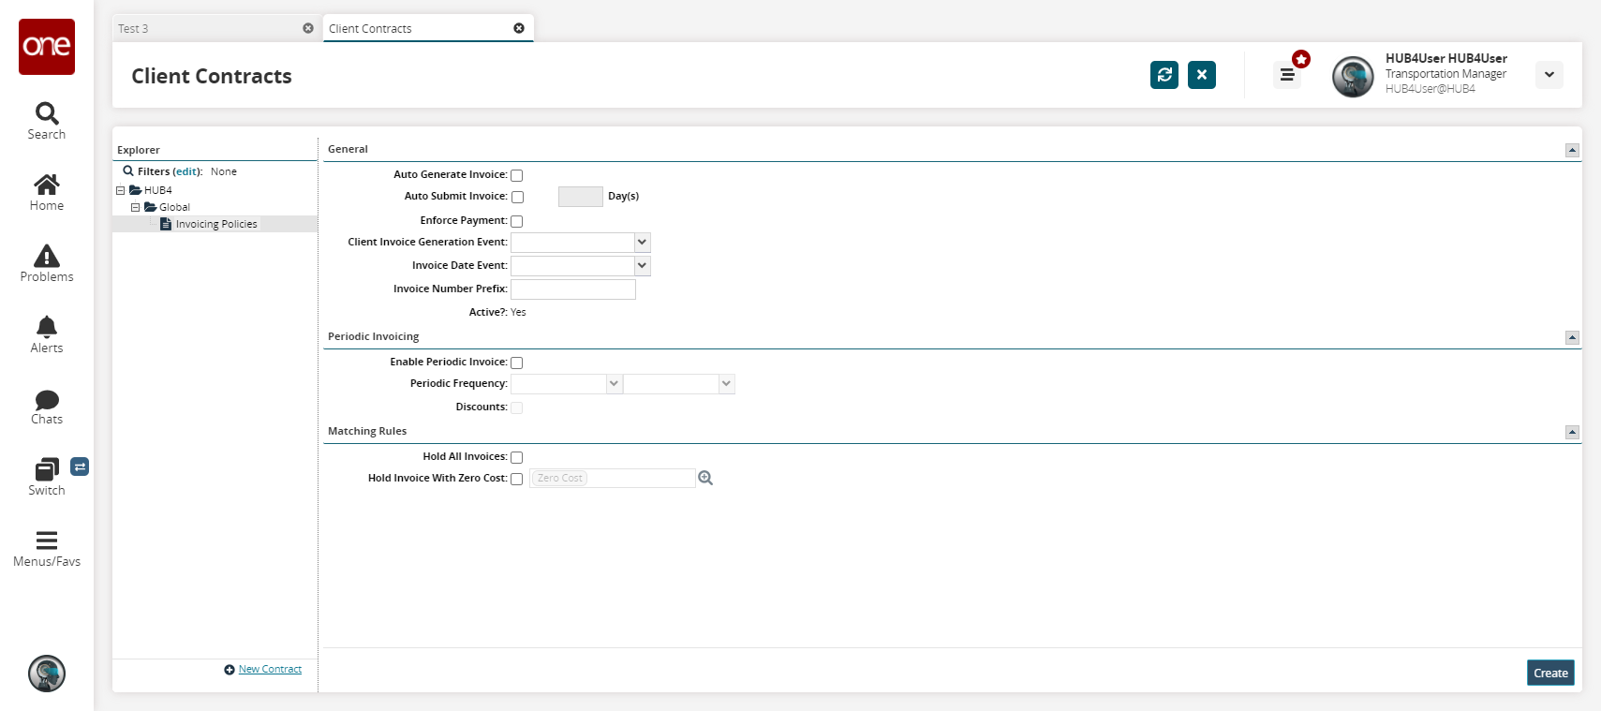Open the Chats speech bubble
Screen dimensions: 1601x711
(x=47, y=400)
